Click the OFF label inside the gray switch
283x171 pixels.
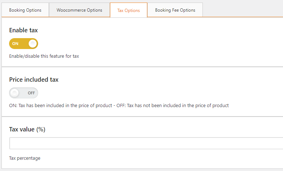tap(31, 93)
